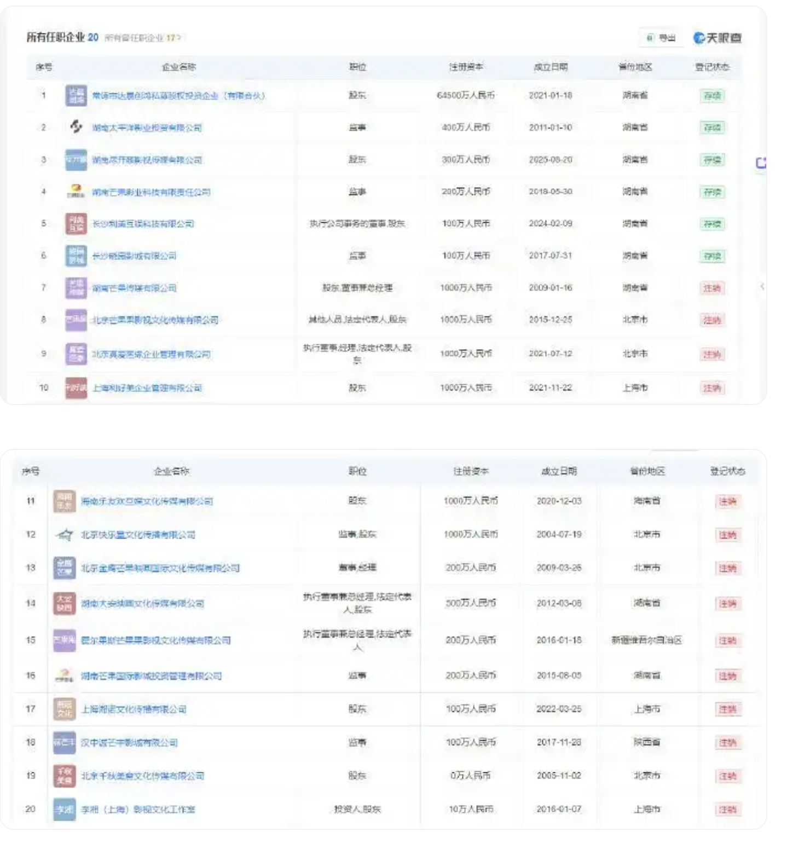Image resolution: width=787 pixels, height=855 pixels.
Task: Click the 天眼查 logo
Action: (717, 38)
